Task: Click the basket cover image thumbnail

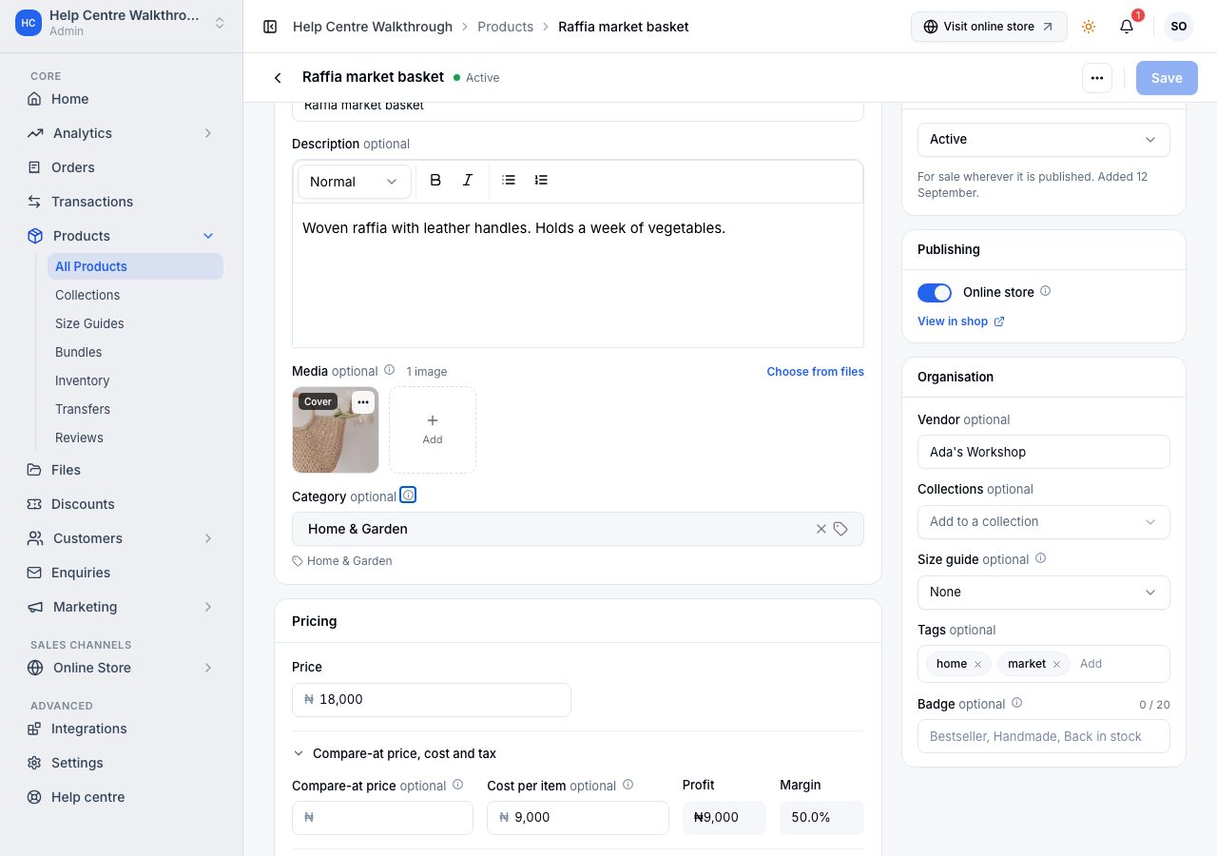Action: tap(336, 430)
